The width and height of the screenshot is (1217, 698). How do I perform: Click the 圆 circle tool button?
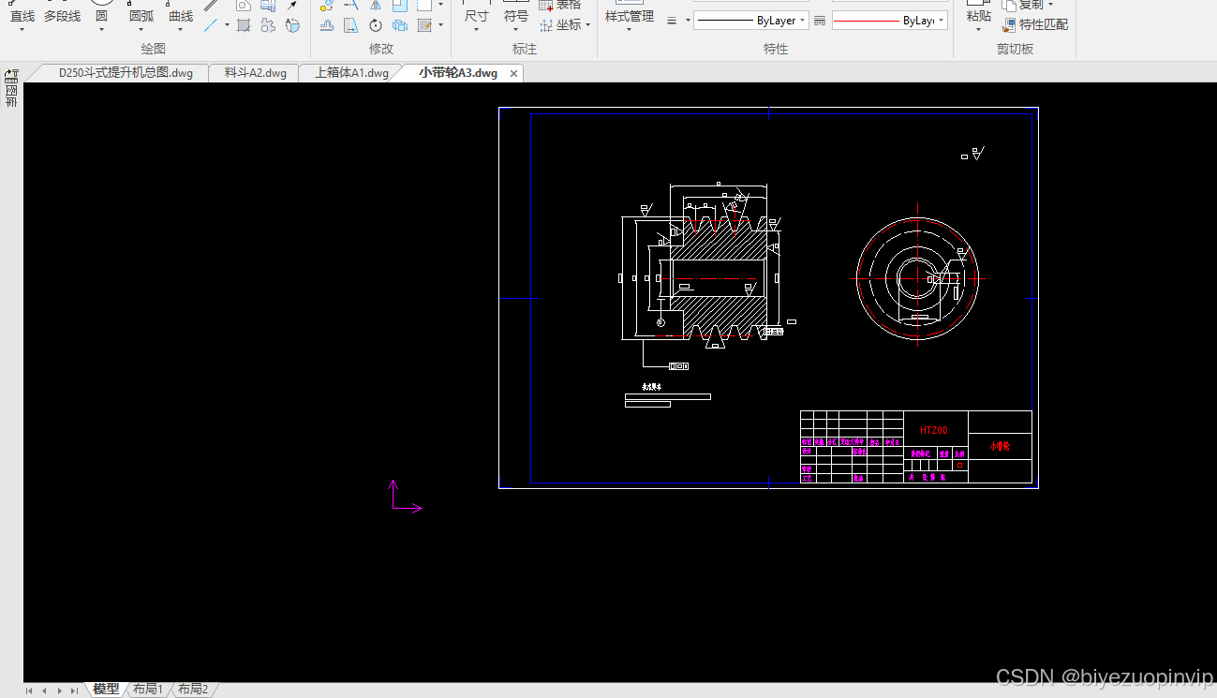click(101, 16)
